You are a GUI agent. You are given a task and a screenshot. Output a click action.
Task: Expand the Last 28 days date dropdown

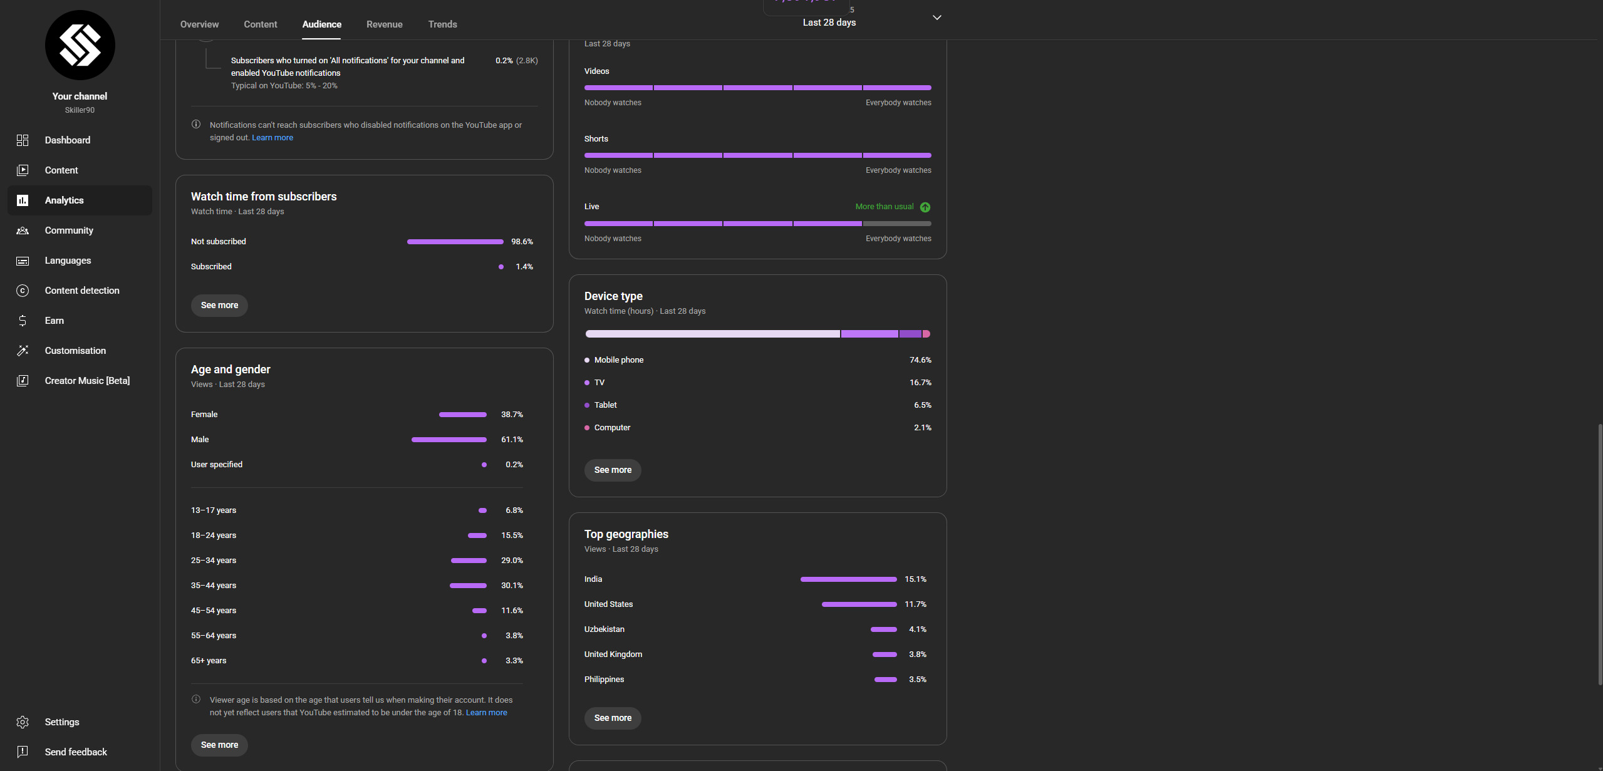(x=936, y=18)
